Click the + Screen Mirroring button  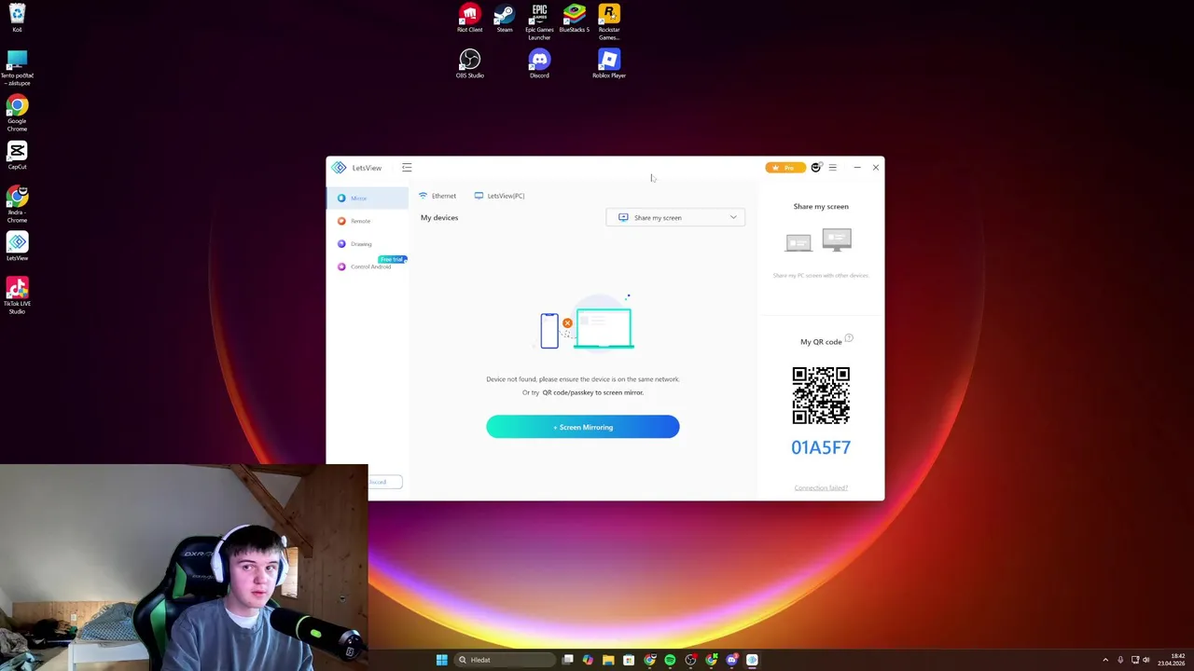[582, 427]
